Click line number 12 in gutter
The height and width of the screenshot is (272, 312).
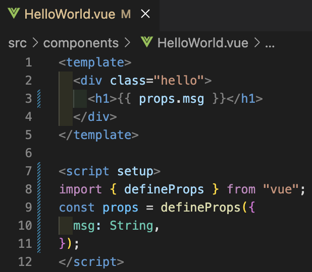tap(25, 262)
